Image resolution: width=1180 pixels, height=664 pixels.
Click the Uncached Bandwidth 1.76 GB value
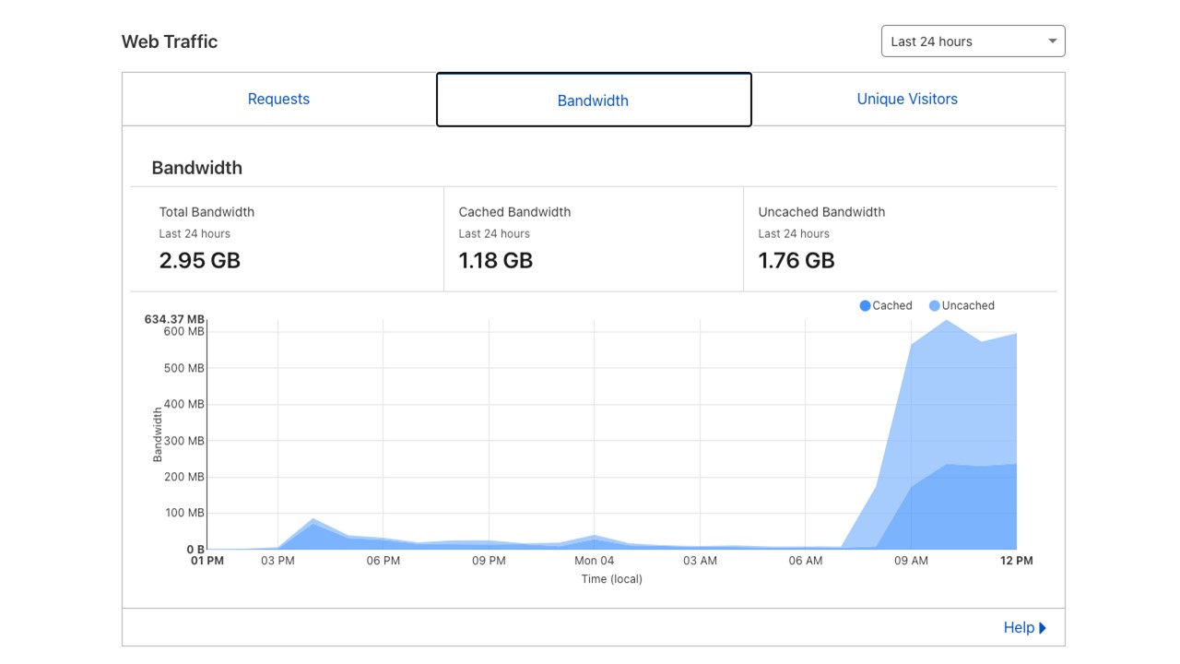pyautogui.click(x=796, y=260)
